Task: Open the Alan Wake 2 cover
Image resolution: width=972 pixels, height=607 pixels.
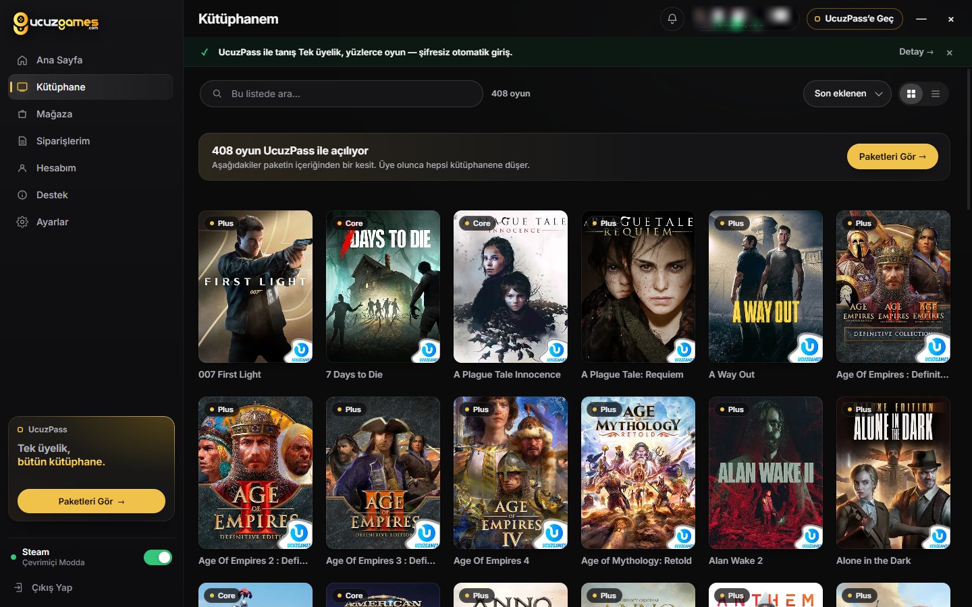Action: (765, 473)
